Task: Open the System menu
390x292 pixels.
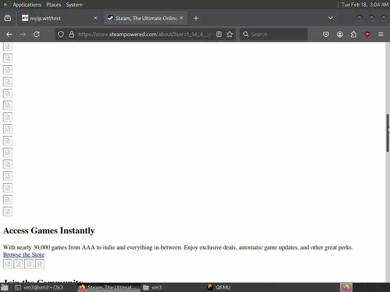Action: point(74,5)
